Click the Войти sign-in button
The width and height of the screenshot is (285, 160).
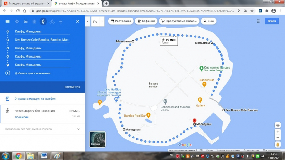click(272, 21)
